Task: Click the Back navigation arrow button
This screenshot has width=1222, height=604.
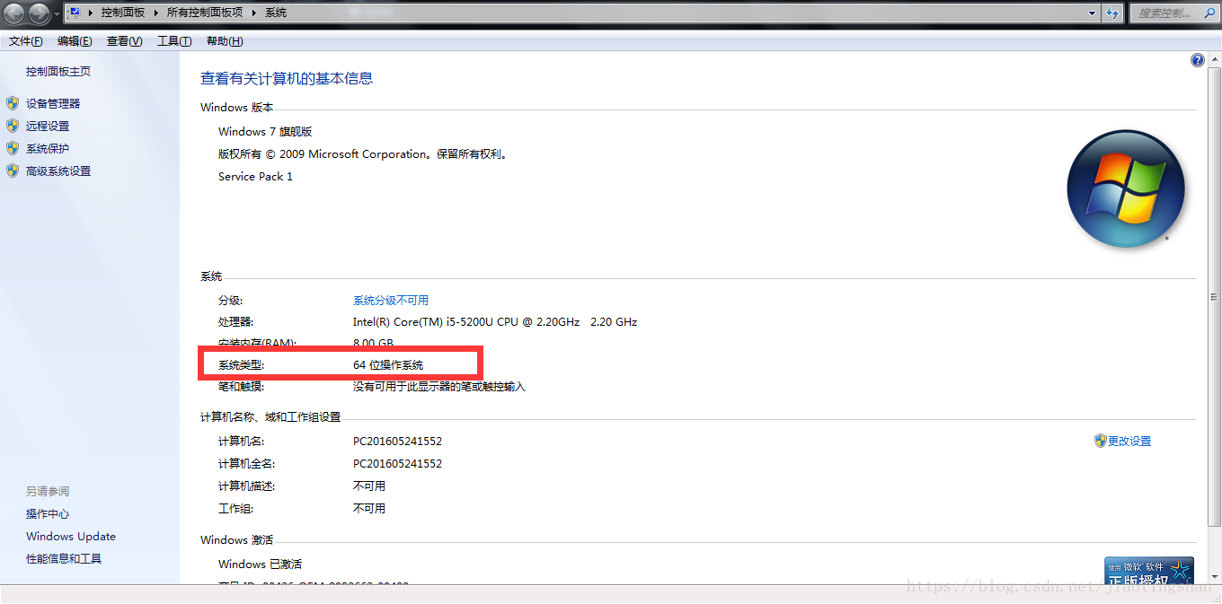Action: (14, 13)
